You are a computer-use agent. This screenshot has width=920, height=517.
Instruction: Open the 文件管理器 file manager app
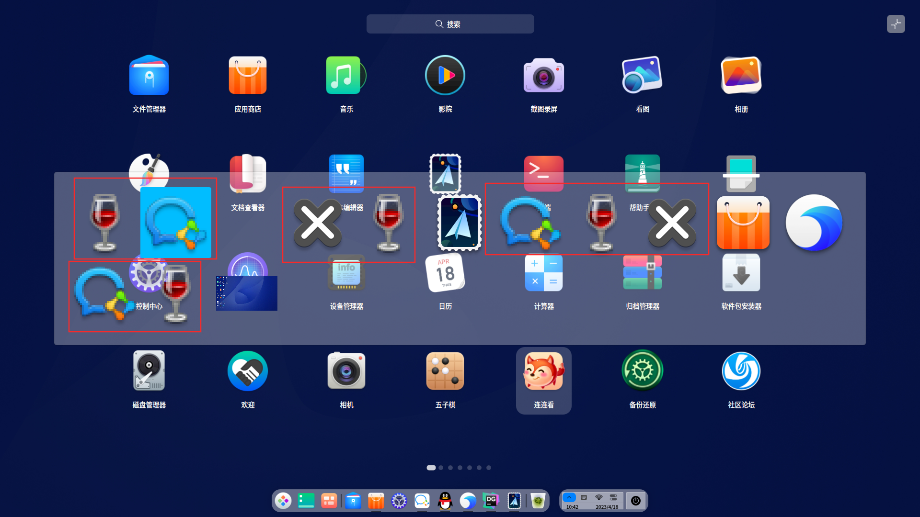149,76
